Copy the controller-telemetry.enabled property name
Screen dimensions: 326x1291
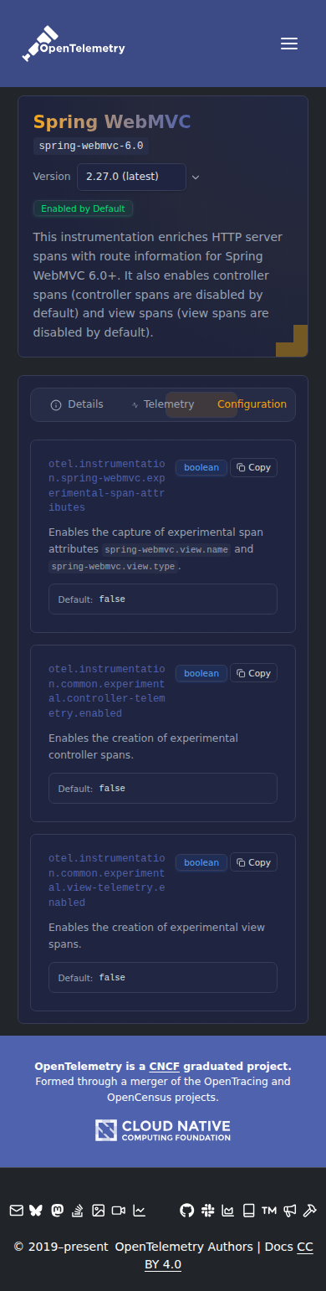(x=253, y=673)
